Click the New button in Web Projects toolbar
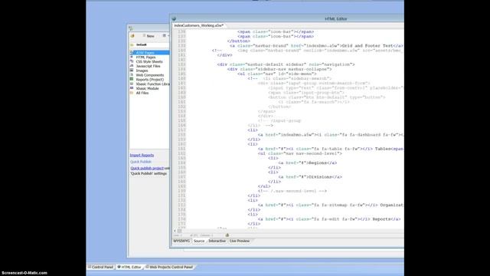Image resolution: width=490 pixels, height=276 pixels. click(149, 36)
